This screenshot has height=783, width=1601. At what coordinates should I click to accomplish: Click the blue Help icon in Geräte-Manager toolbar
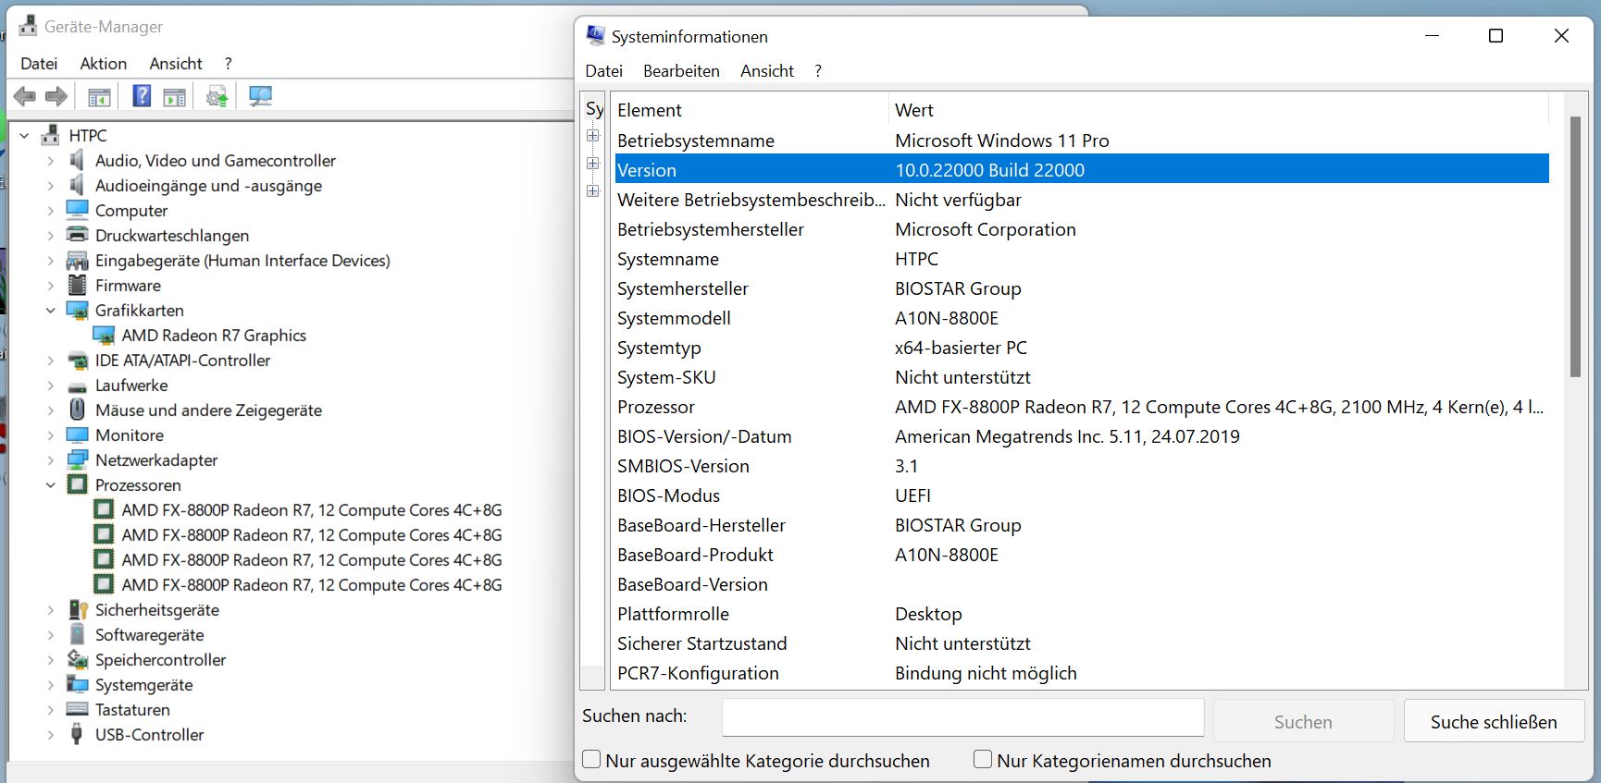pyautogui.click(x=141, y=95)
